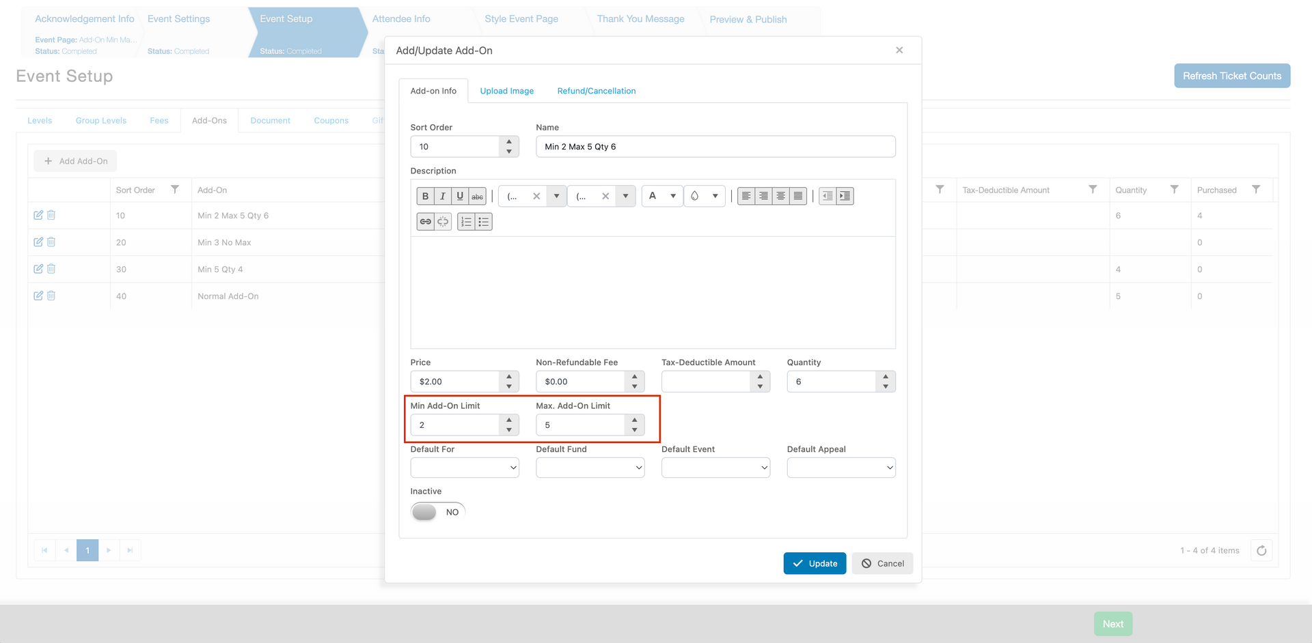
Task: Decrease the Max. Add-On Limit
Action: [635, 430]
